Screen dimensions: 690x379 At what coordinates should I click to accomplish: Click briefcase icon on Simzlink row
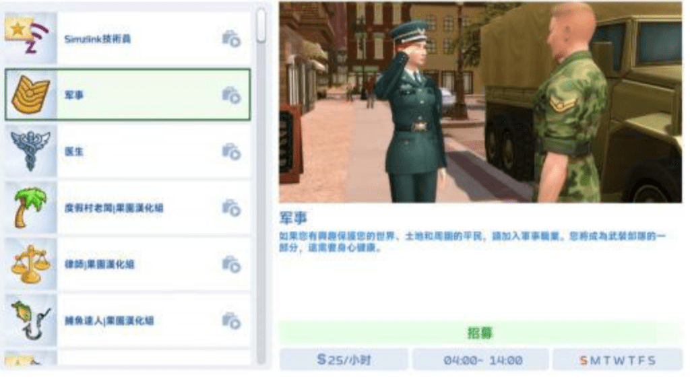[x=231, y=38]
